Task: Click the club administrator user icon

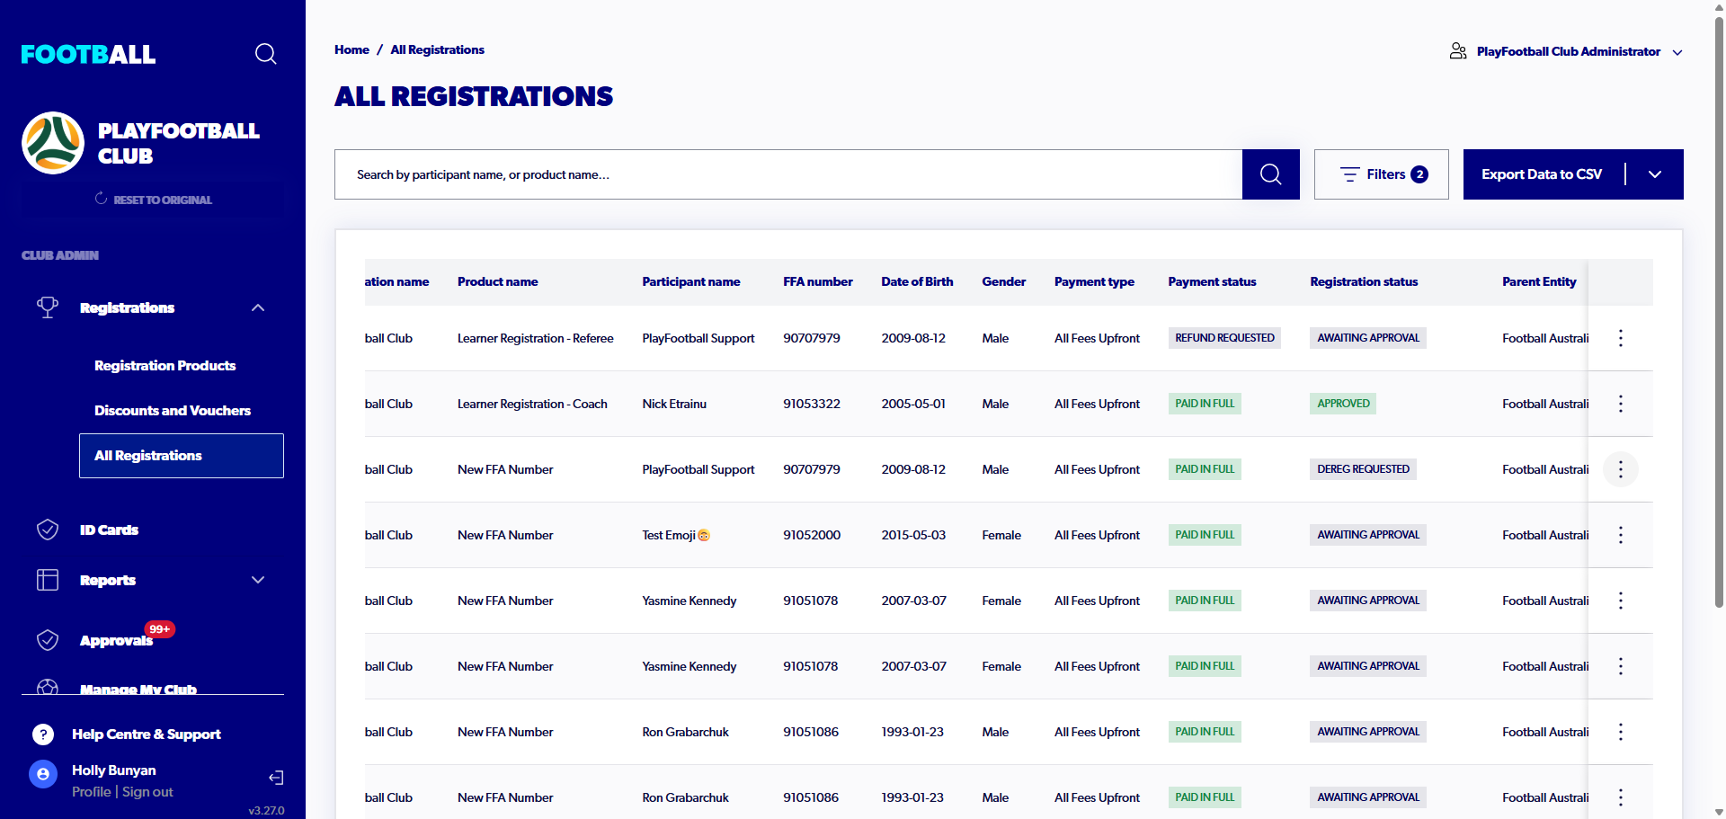Action: coord(1458,51)
